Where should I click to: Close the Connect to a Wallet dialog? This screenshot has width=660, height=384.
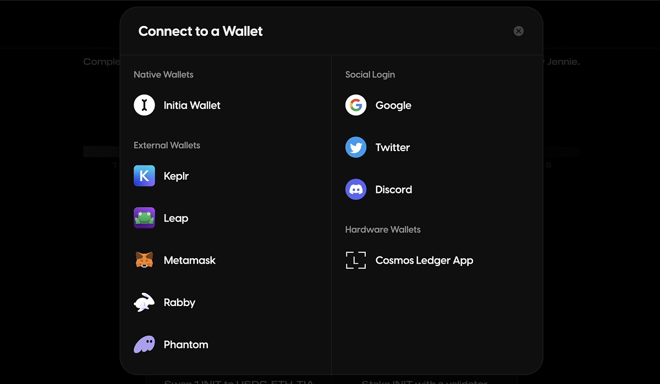(519, 31)
